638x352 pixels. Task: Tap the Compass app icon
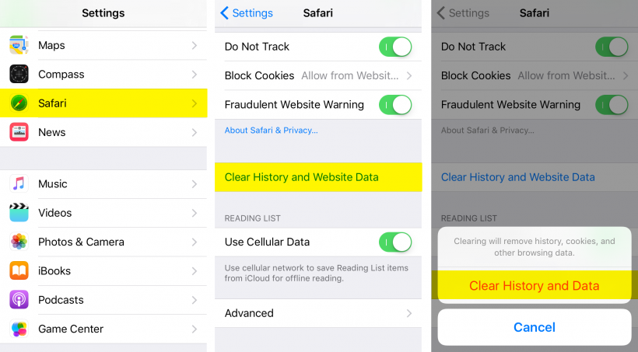coord(19,75)
